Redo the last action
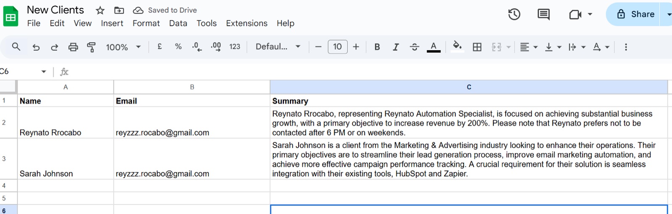 point(55,47)
